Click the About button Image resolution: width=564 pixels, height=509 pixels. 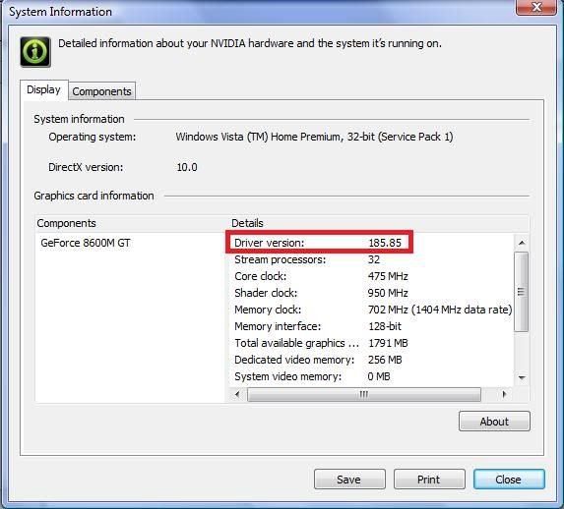[x=494, y=421]
